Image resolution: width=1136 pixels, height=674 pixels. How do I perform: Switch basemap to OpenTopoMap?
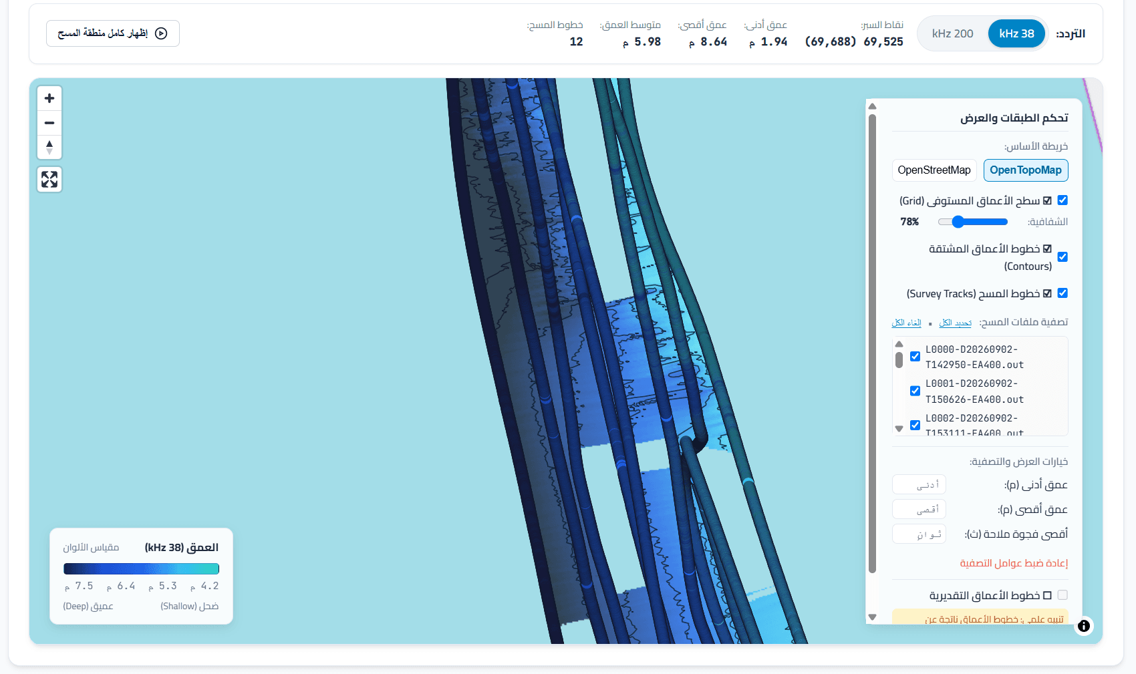coord(1026,170)
